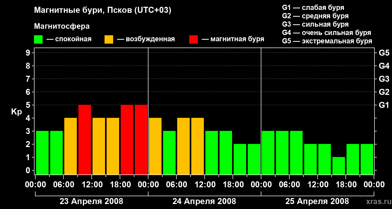Screen dimensions: 392x209
Task: Click the '23 Апреля 2008' date label
Action: 91,201
